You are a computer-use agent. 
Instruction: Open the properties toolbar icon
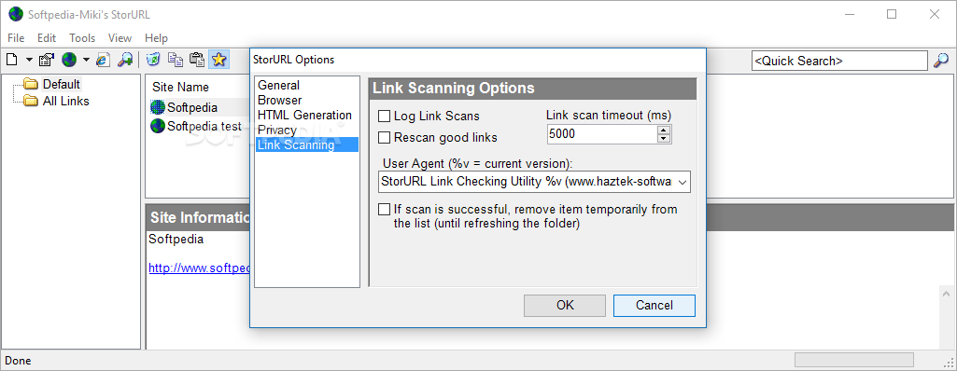[x=47, y=59]
